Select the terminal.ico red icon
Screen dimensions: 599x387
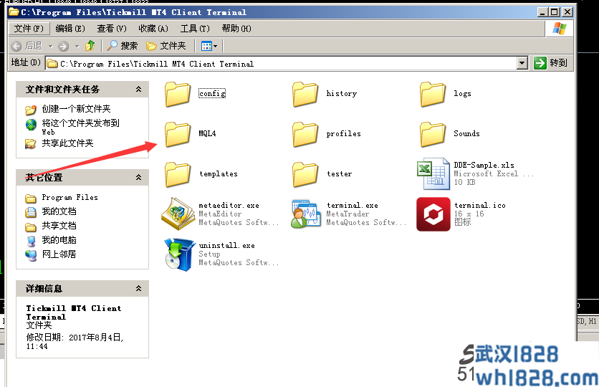[x=433, y=214]
